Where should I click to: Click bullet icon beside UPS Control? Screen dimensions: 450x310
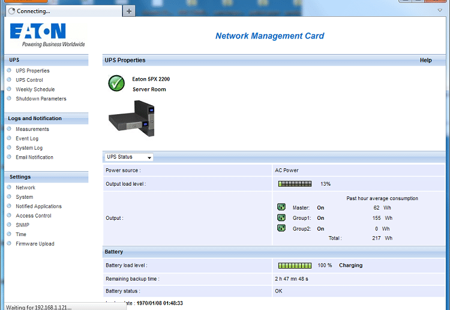tap(9, 79)
